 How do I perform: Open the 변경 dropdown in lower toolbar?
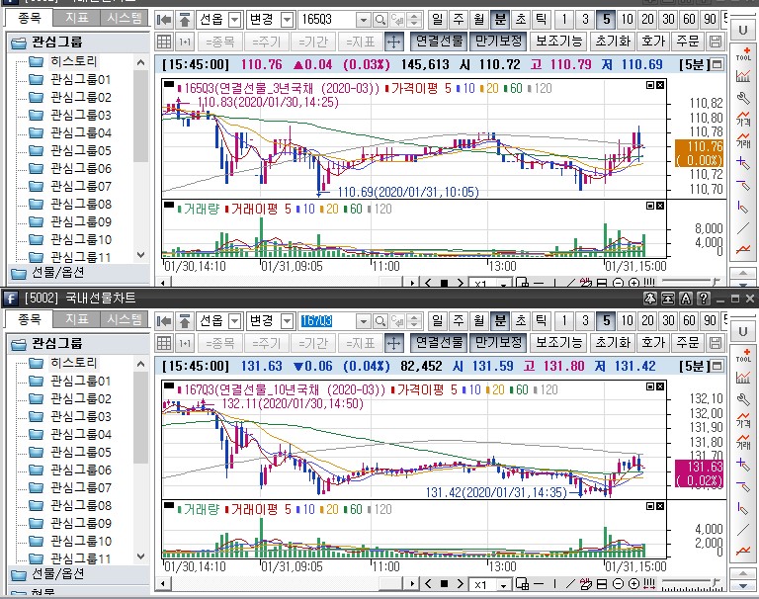pyautogui.click(x=287, y=321)
